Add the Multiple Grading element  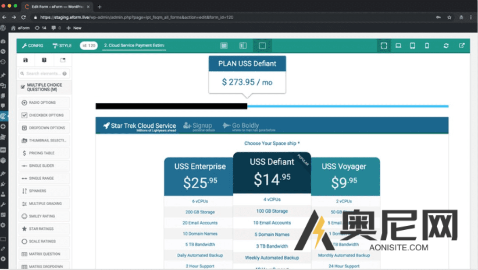[44, 204]
